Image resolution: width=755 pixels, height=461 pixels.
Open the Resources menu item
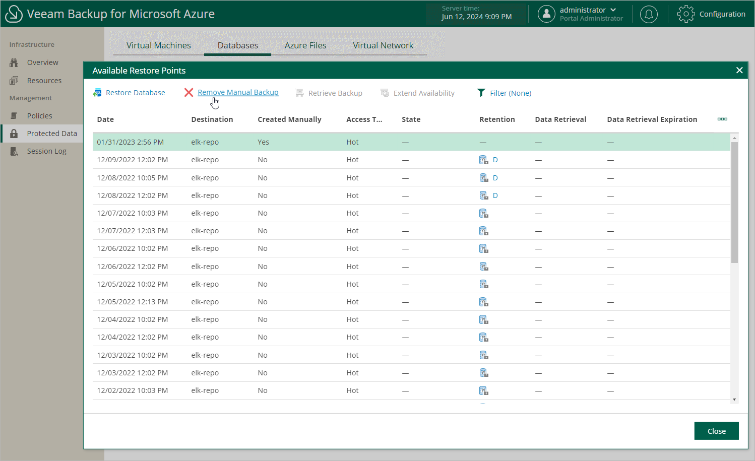(44, 81)
